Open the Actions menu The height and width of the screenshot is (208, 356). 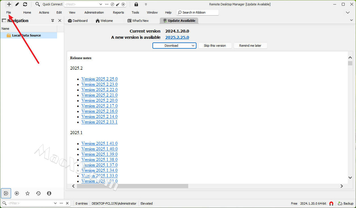[x=44, y=12]
